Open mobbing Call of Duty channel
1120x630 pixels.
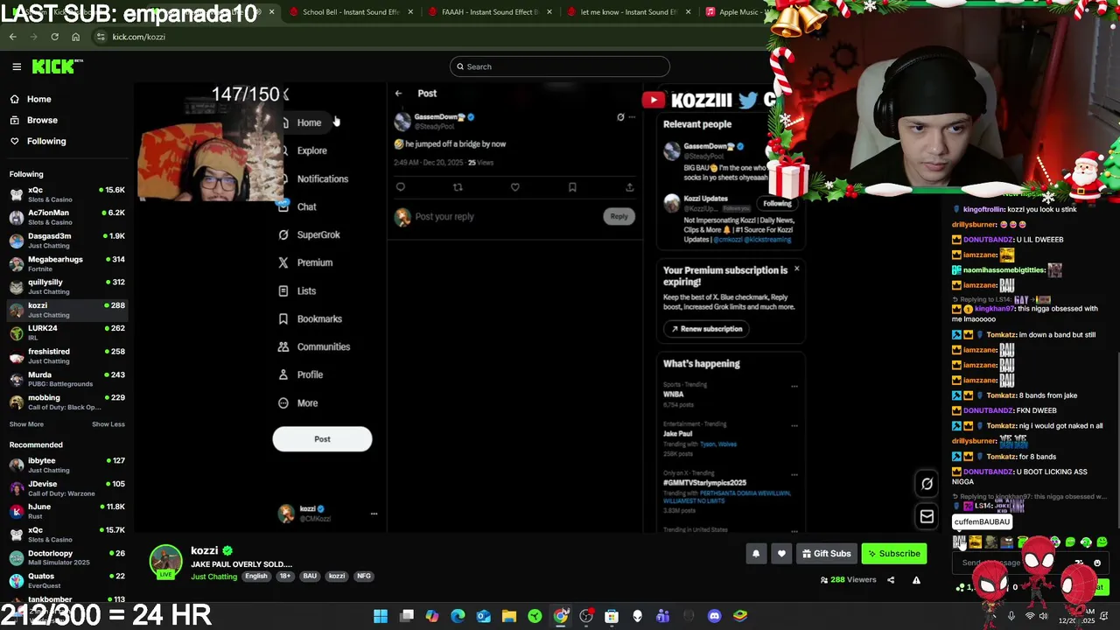[66, 402]
